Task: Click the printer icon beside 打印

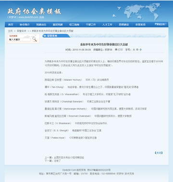Action: tap(116, 50)
